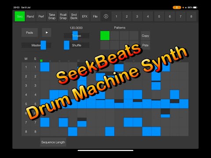The width and height of the screenshot is (211, 158).
Task: Select the EFX tab
Action: 84,16
